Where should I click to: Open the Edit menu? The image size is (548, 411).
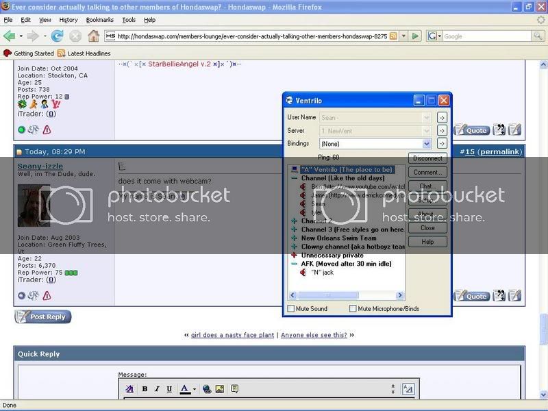(x=25, y=20)
